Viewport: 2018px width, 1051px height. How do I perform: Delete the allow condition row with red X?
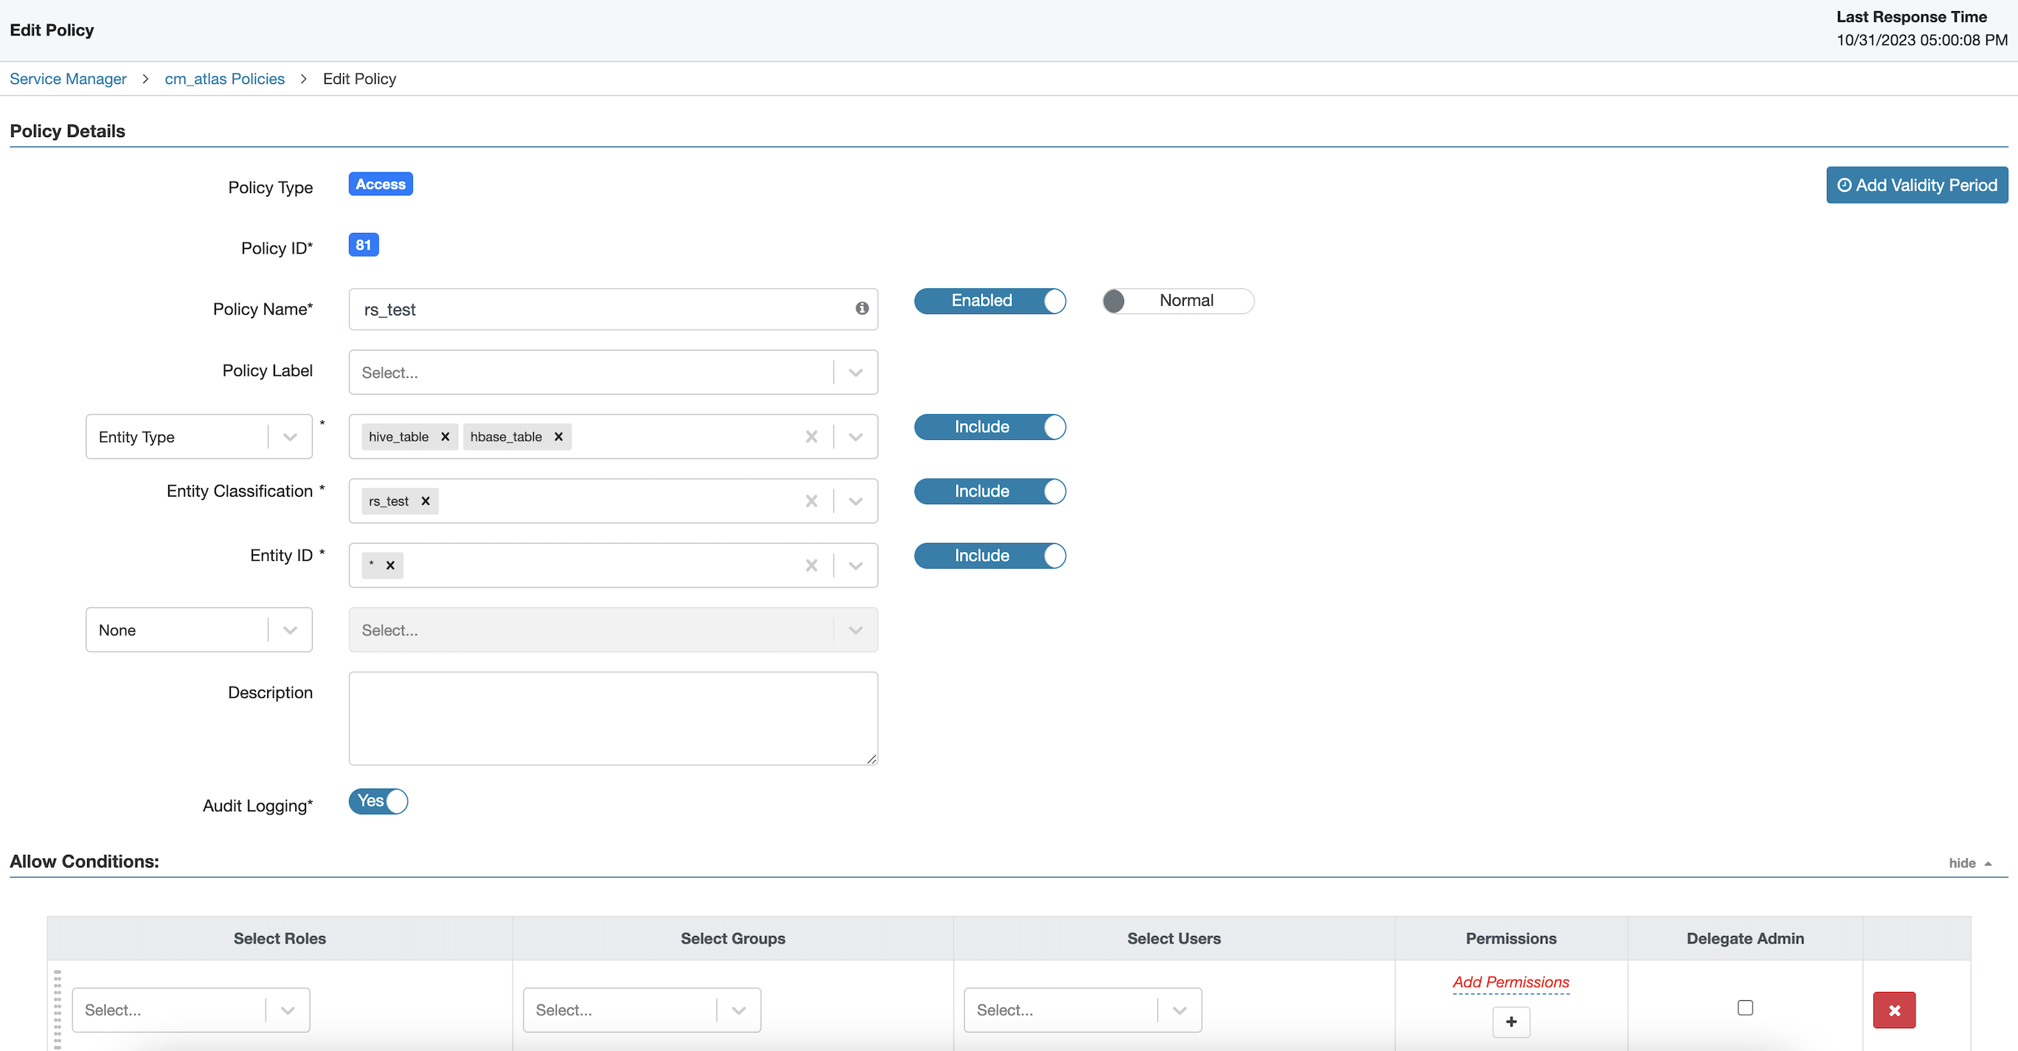pos(1893,1010)
